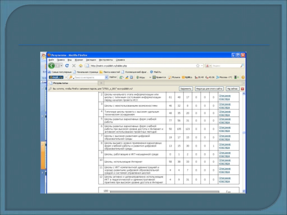Close the password notification bar

(x=243, y=89)
